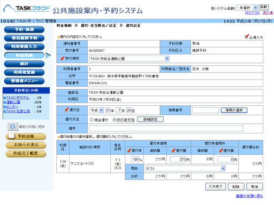Open the 他システム起動 dropdown
274x205 pixels.
click(247, 7)
